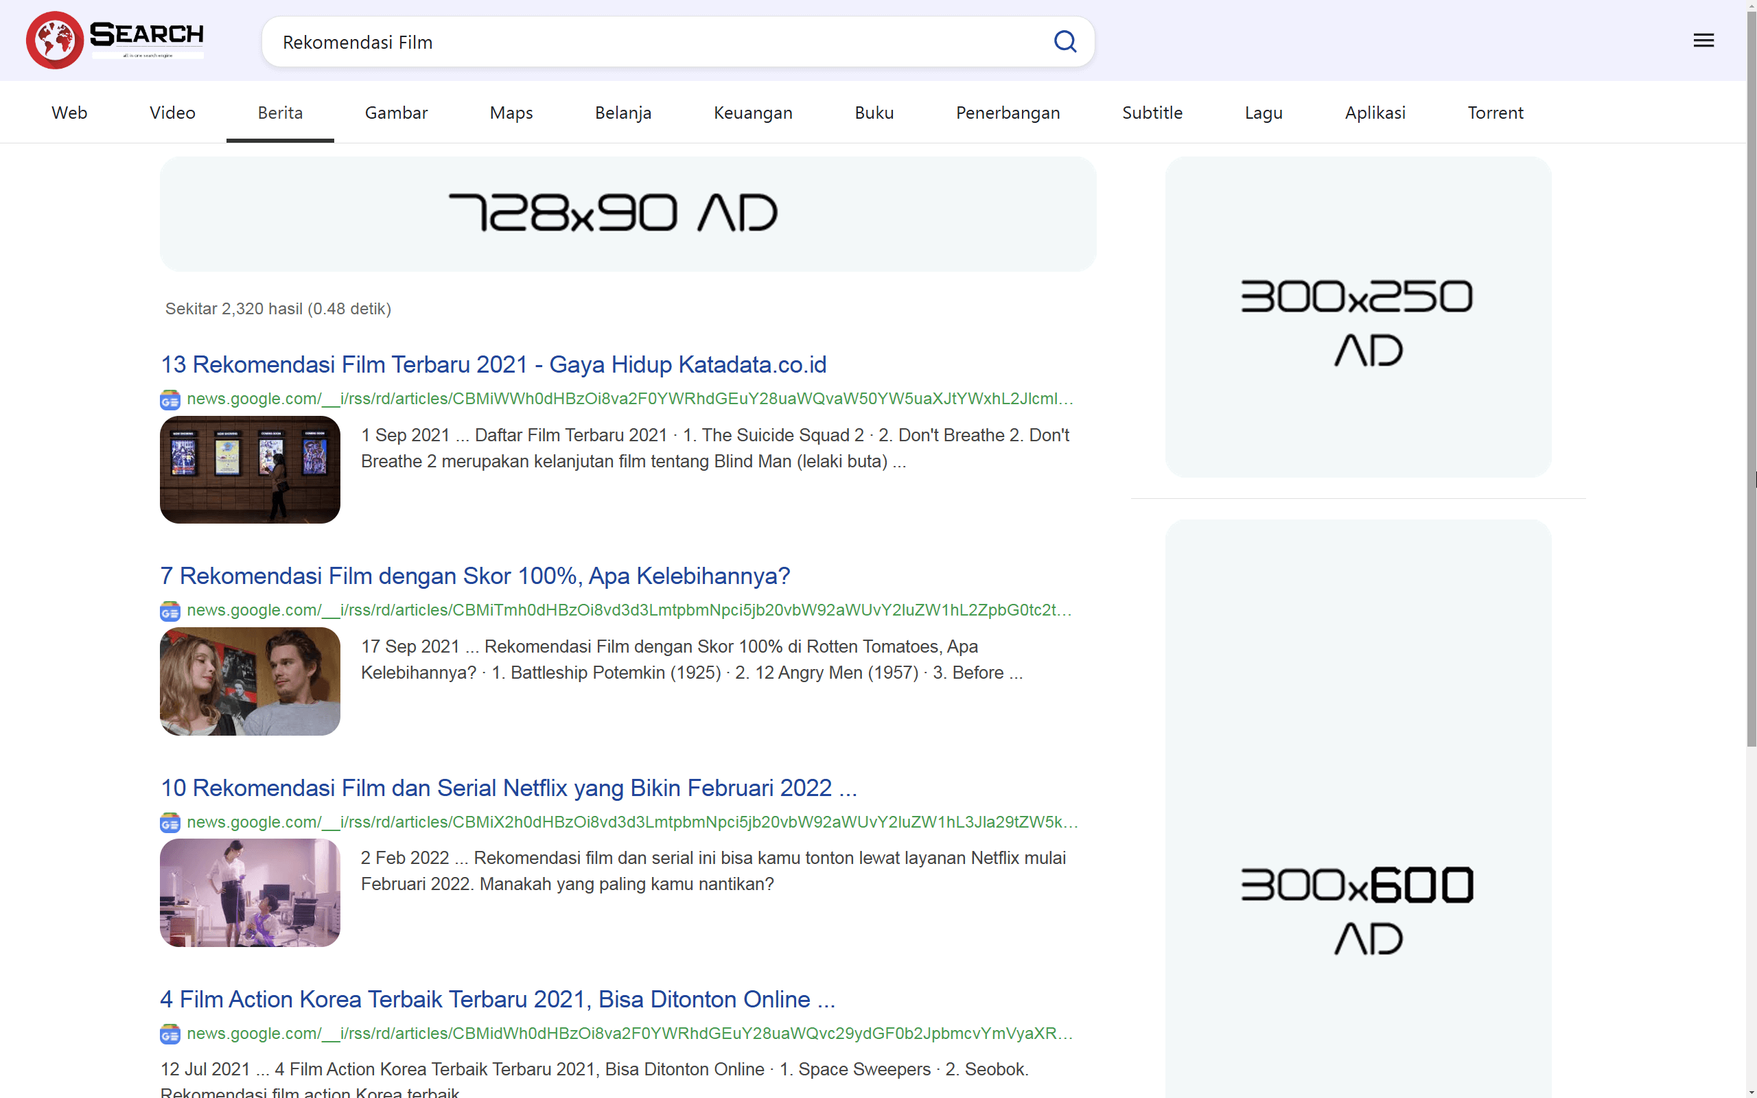Click inside the search input field
Image resolution: width=1757 pixels, height=1098 pixels.
pos(653,41)
